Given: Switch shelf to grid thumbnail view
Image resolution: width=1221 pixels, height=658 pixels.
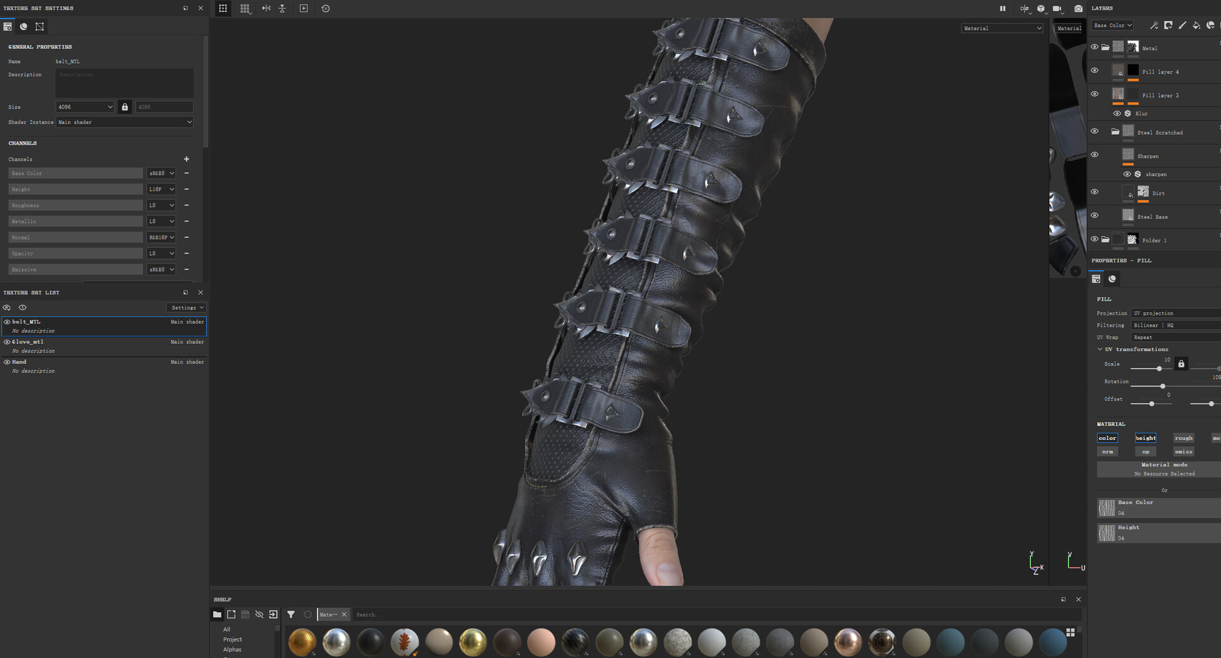Looking at the screenshot, I should (1070, 632).
